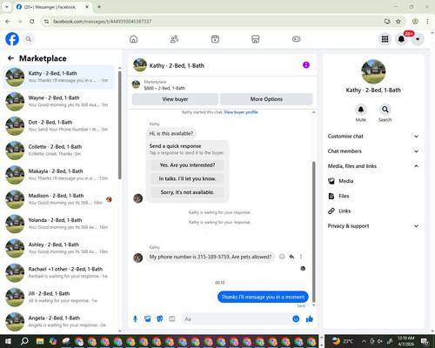
Task: Open Media in the info panel
Action: click(x=373, y=181)
